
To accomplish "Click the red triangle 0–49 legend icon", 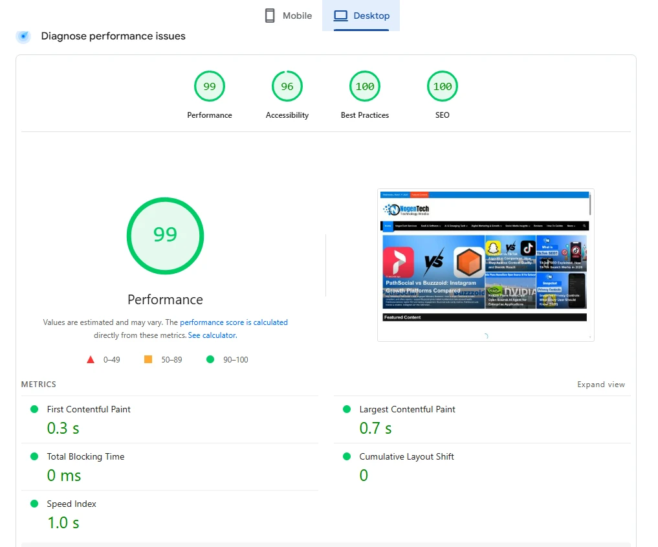I will pyautogui.click(x=90, y=360).
